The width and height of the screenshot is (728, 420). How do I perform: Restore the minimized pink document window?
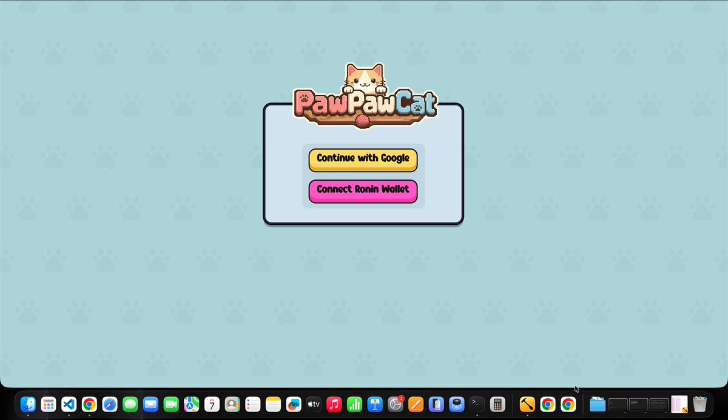[679, 404]
